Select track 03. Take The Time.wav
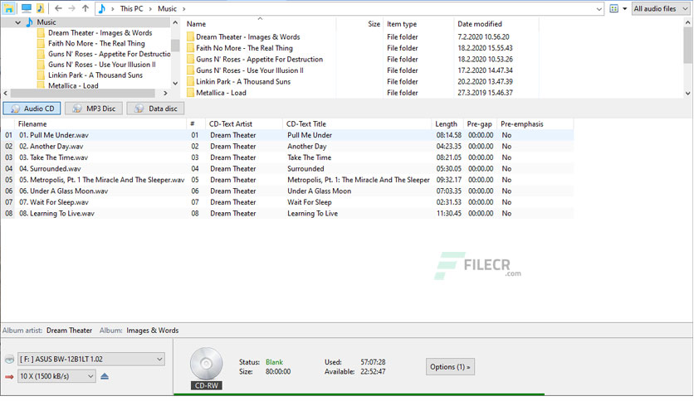Image resolution: width=694 pixels, height=401 pixels. [53, 157]
